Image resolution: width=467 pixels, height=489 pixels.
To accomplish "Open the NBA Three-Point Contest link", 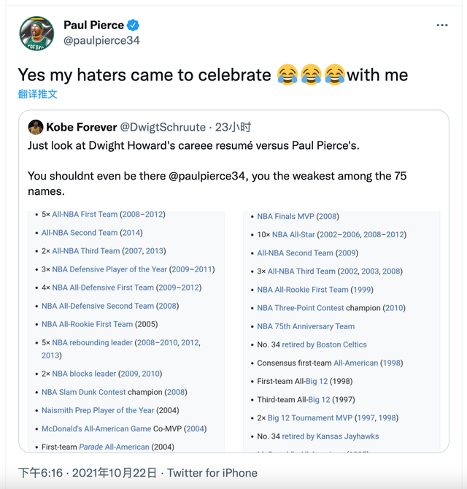I will 300,308.
